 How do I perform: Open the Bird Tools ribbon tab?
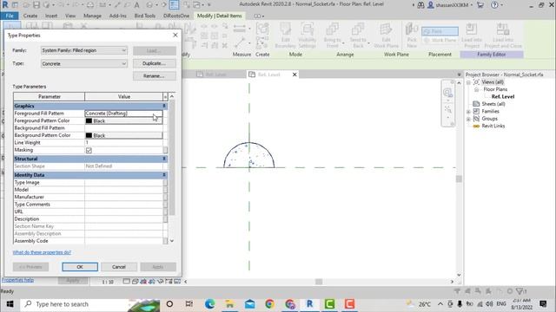tap(145, 16)
